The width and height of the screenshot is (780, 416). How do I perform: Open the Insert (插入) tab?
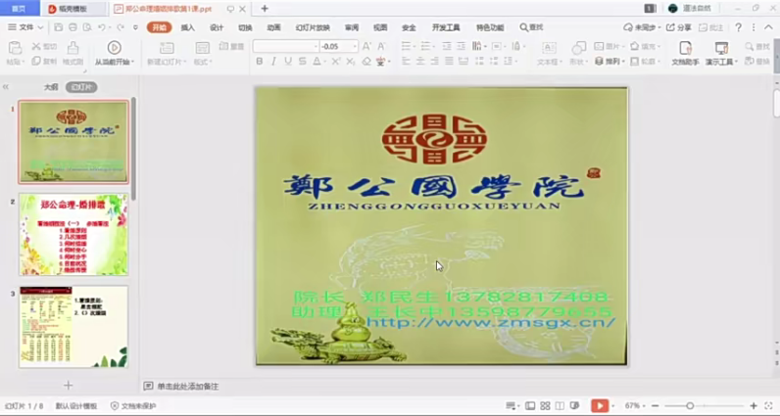pos(187,27)
